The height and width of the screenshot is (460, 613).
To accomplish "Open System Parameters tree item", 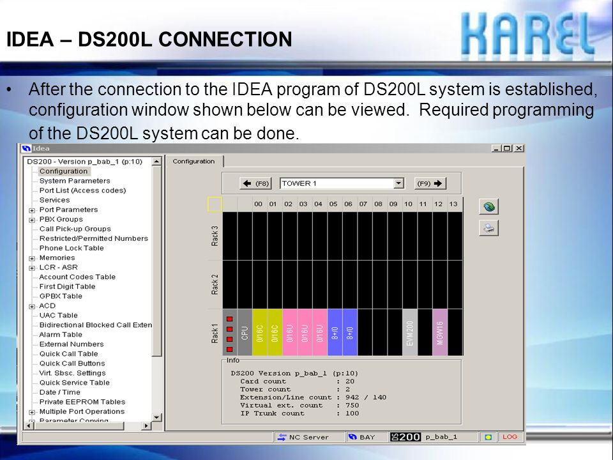I will point(75,181).
